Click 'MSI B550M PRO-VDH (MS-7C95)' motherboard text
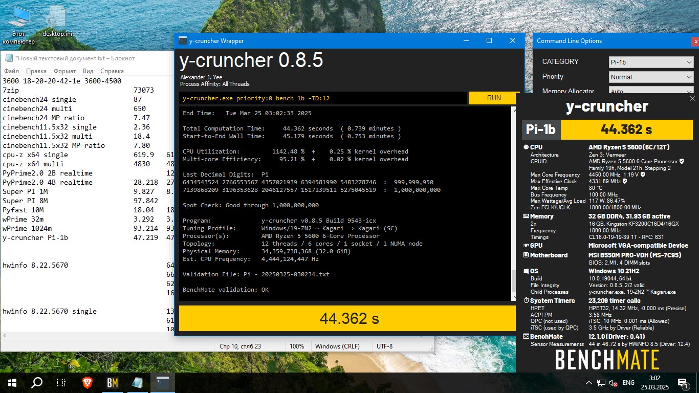The height and width of the screenshot is (393, 699). point(636,255)
